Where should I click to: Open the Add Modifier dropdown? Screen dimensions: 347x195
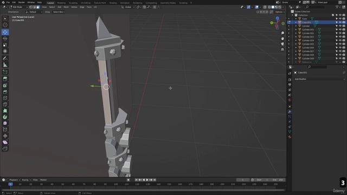[319, 79]
